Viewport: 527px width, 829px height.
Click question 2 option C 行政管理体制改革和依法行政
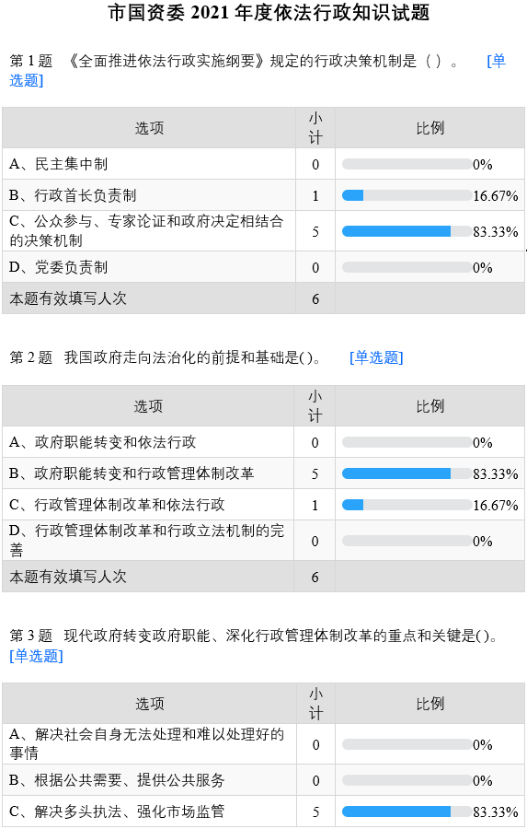coord(117,505)
